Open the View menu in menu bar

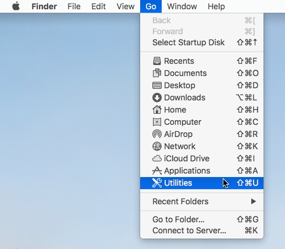click(x=126, y=6)
